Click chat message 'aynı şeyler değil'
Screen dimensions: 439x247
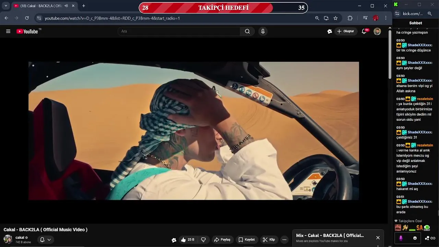pos(409,68)
